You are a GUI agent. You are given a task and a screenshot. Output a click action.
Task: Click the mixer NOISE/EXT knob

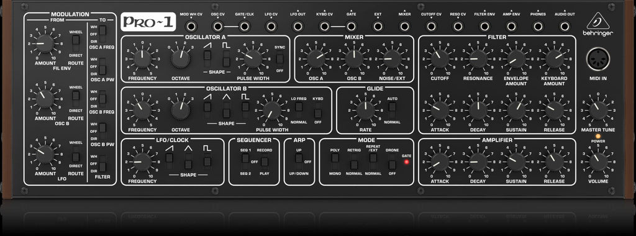tap(393, 59)
